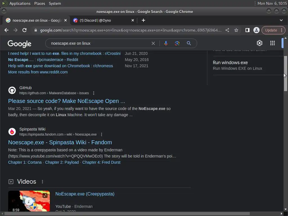This screenshot has height=216, width=288.
Task: Open Chrome profile avatar
Action: tap(256, 30)
